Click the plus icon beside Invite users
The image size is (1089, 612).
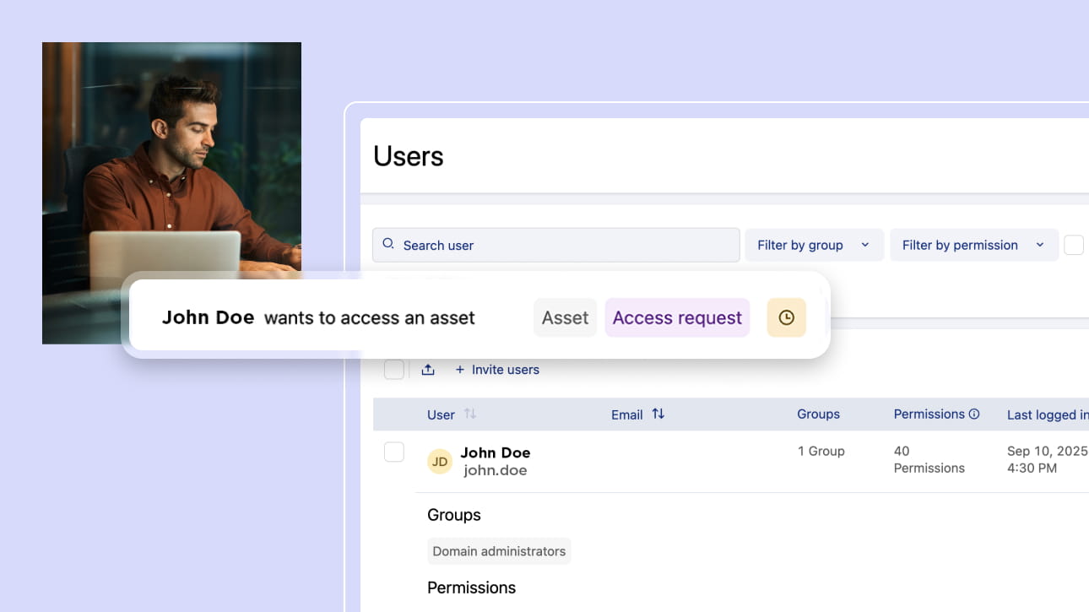pyautogui.click(x=460, y=370)
